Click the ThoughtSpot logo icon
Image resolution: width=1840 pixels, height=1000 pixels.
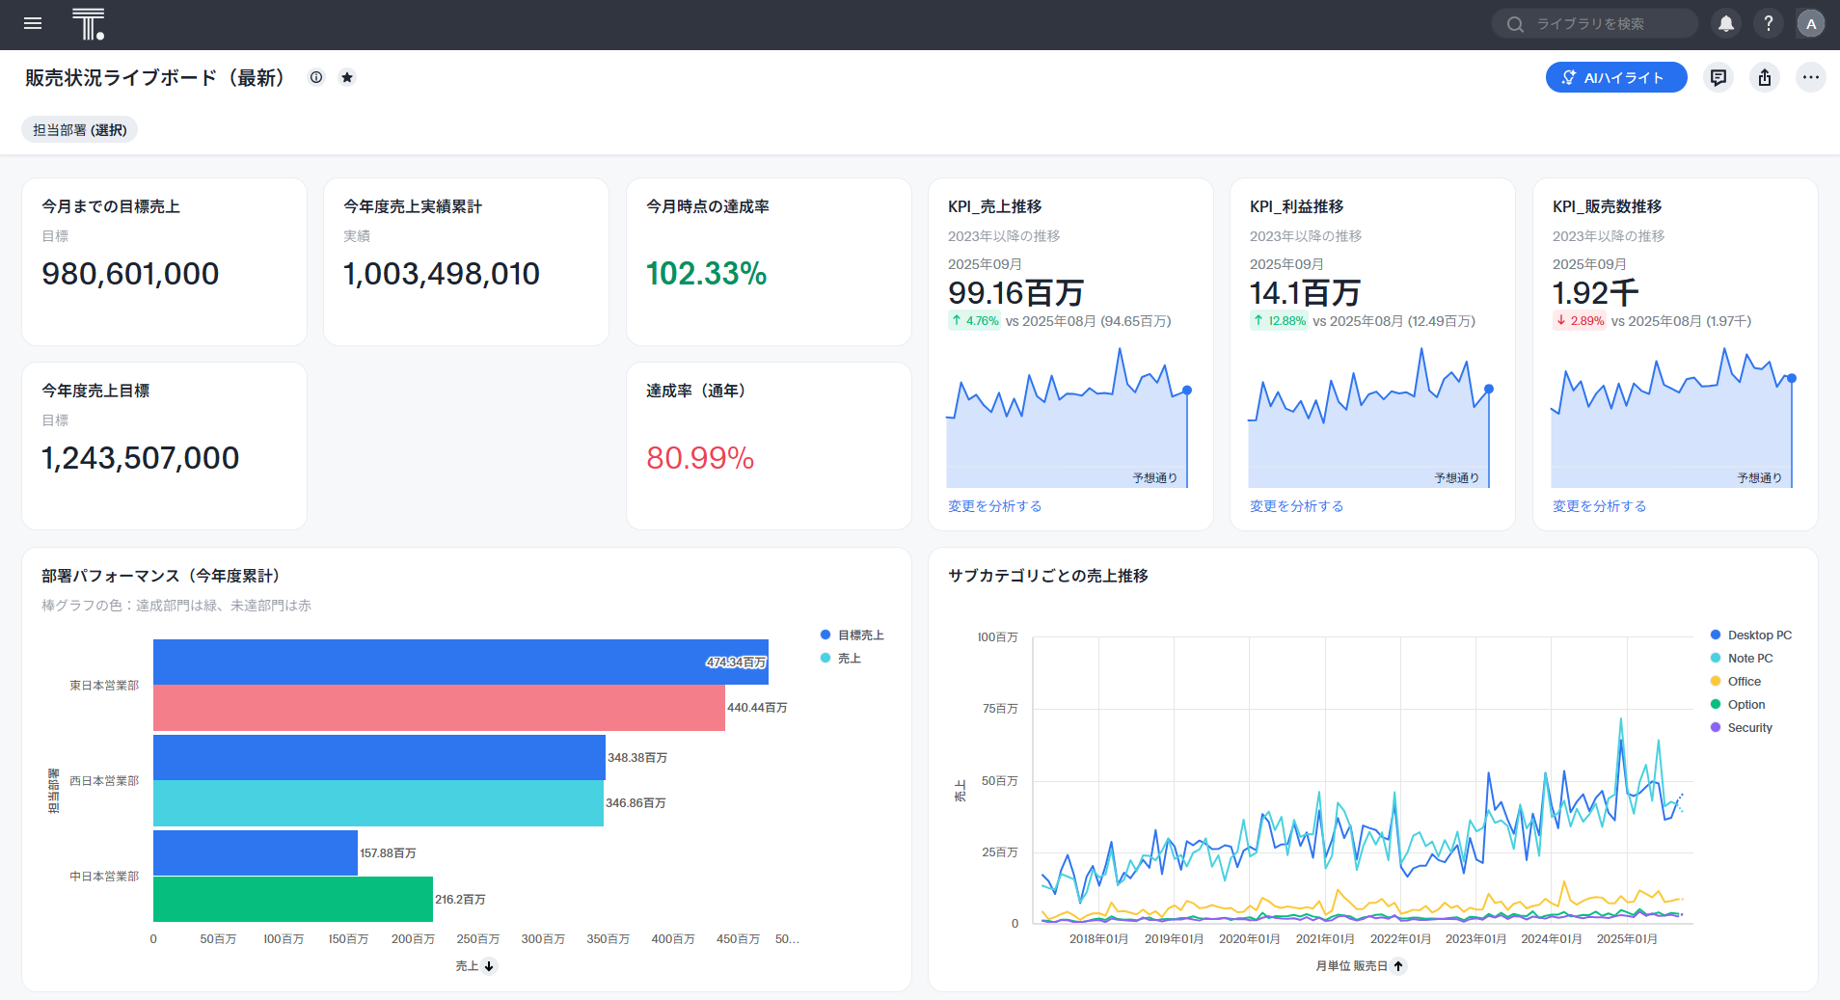[x=88, y=24]
